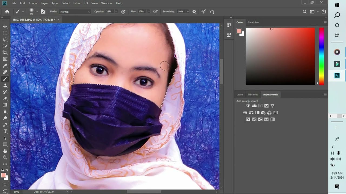Select the Quick Selection tool

(5, 46)
